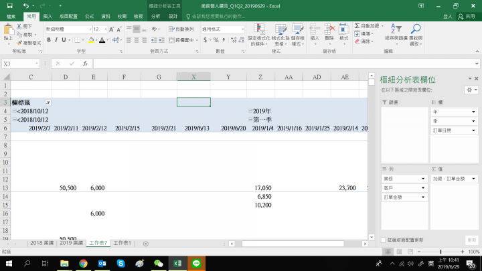The image size is (482, 271).
Task: Click the cut scissors icon
Action: point(19,26)
